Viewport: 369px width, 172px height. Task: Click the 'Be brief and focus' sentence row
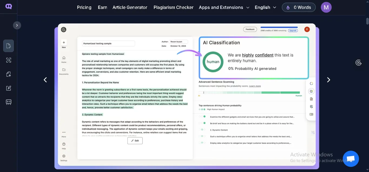tap(246, 123)
